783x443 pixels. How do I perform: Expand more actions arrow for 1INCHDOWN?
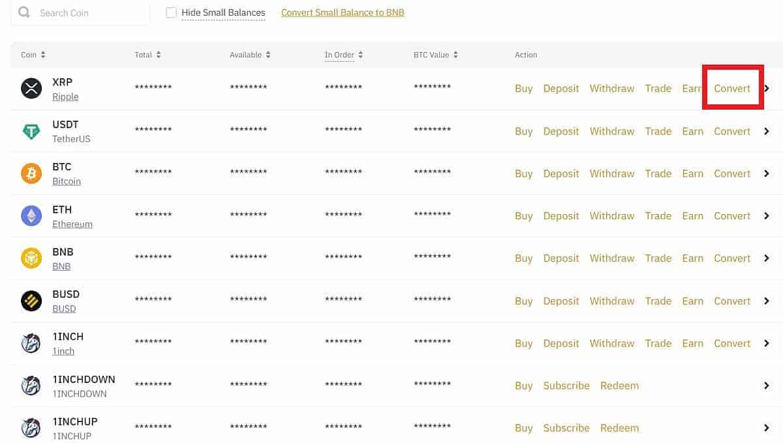coord(767,386)
